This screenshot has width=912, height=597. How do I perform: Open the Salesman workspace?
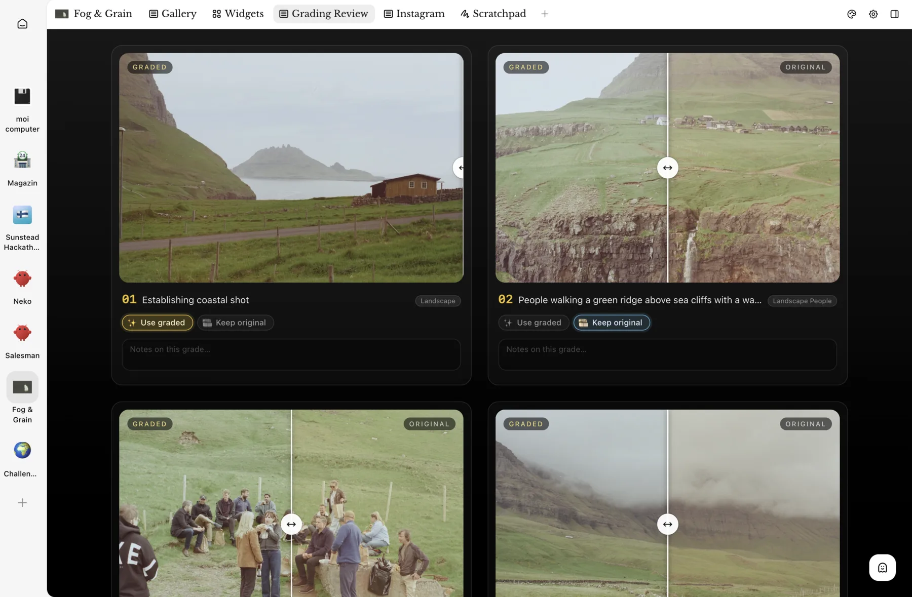pyautogui.click(x=22, y=342)
